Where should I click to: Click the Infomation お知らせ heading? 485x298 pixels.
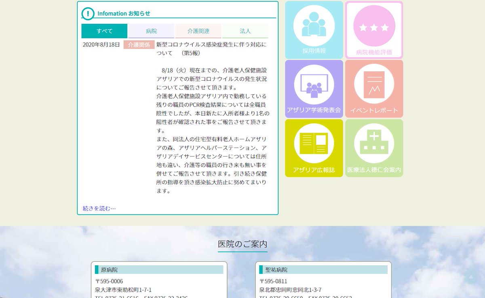(124, 13)
